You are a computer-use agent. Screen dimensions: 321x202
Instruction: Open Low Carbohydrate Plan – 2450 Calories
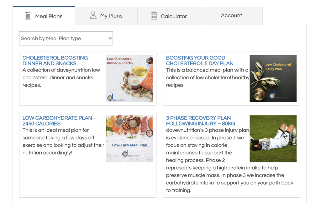pos(59,121)
